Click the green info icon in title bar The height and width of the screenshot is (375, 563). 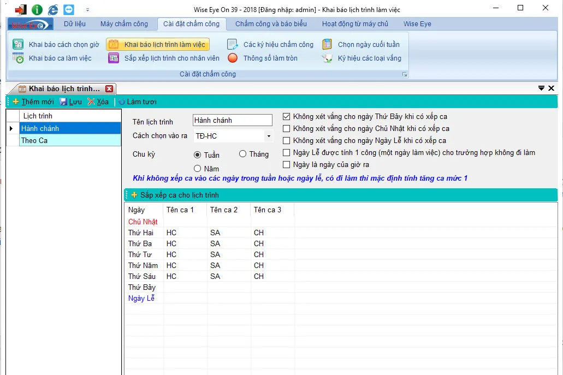point(37,9)
